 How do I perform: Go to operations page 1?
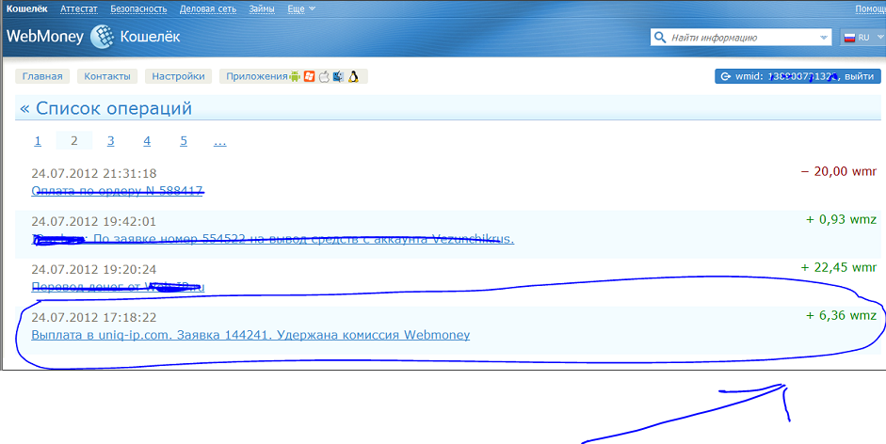(x=38, y=141)
